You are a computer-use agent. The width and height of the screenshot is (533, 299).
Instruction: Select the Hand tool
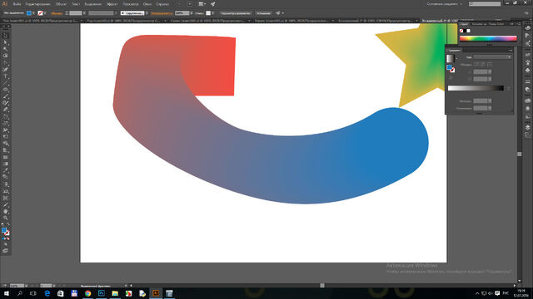click(x=6, y=211)
